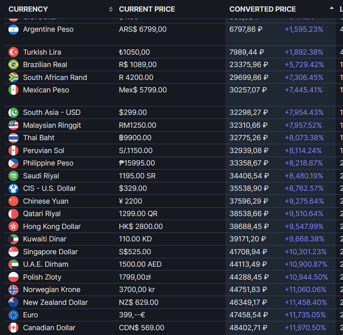Click the South African Rand flag icon
Screen dimensions: 343x335
pos(14,78)
